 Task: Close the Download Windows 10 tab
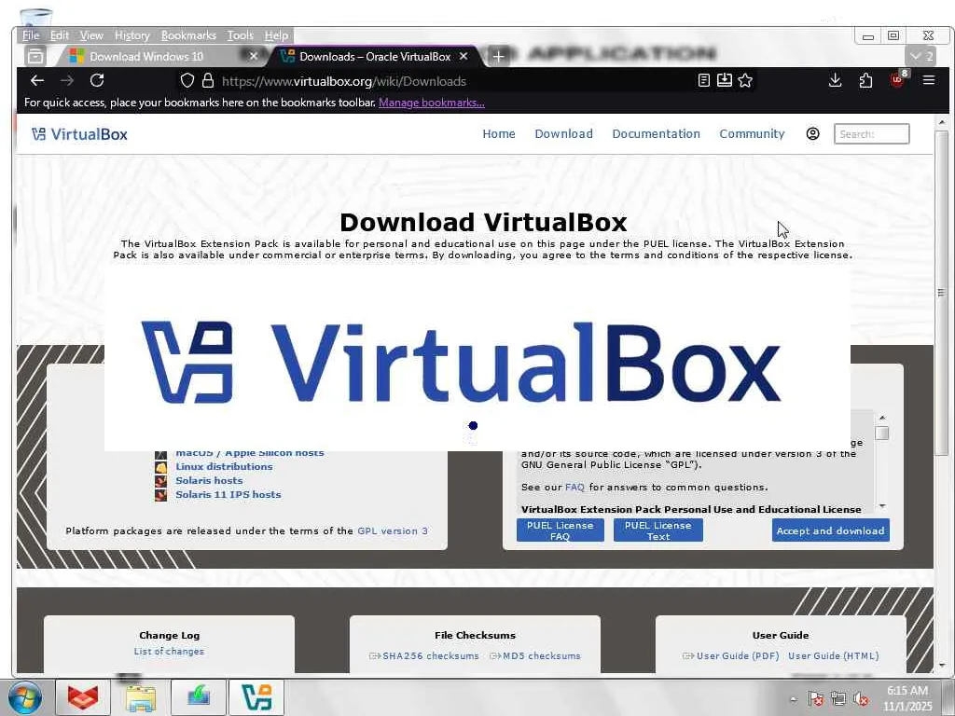[x=254, y=56]
